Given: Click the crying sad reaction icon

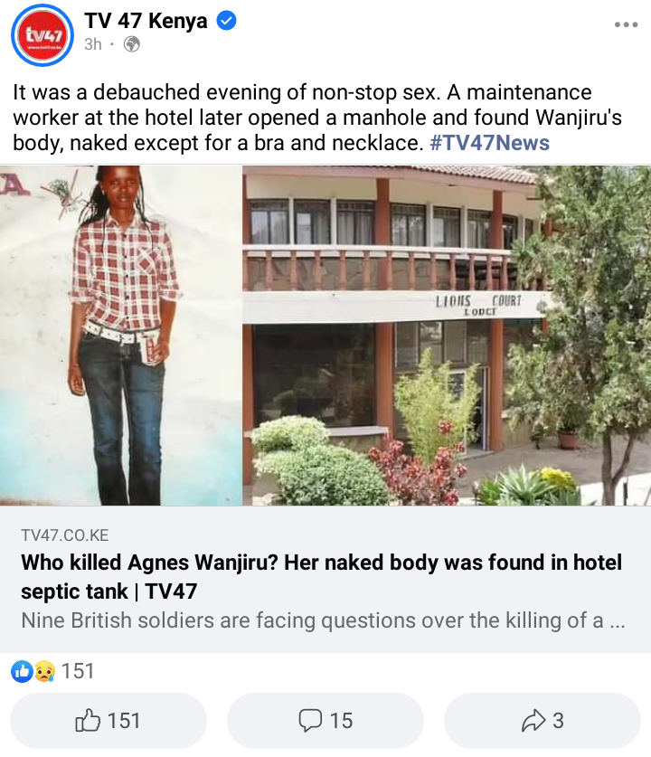Looking at the screenshot, I should tap(44, 671).
